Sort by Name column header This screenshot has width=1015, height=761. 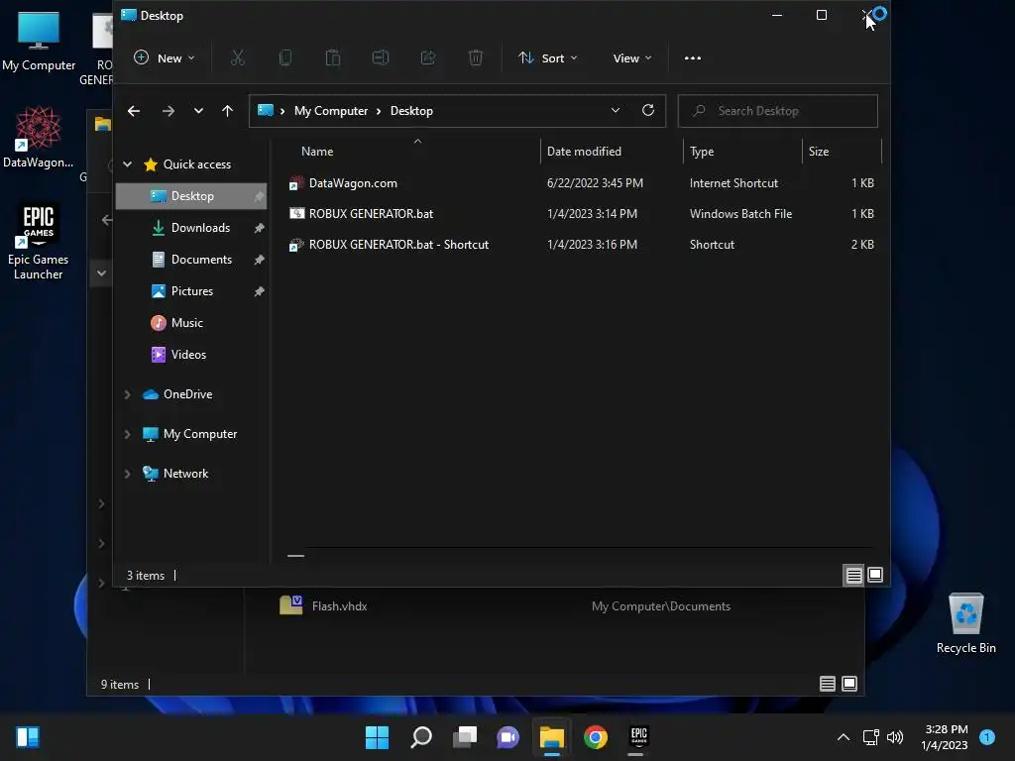[317, 152]
